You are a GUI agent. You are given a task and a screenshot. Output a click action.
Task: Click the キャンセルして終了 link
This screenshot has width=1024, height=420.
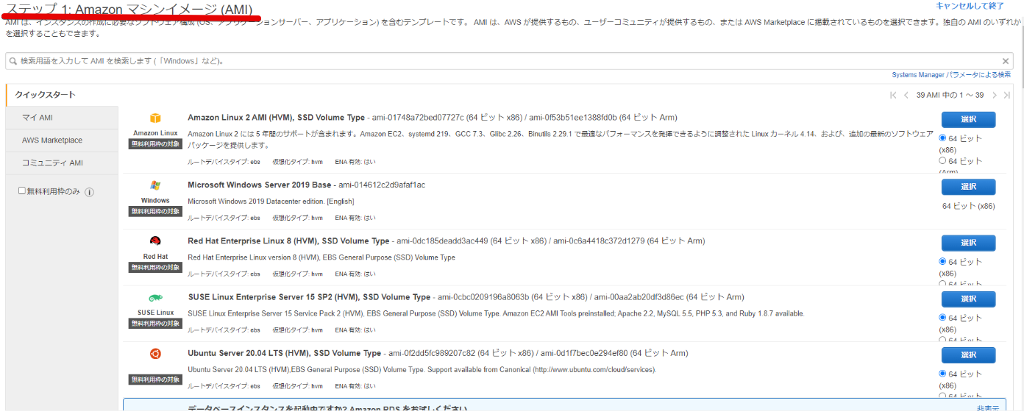(970, 5)
